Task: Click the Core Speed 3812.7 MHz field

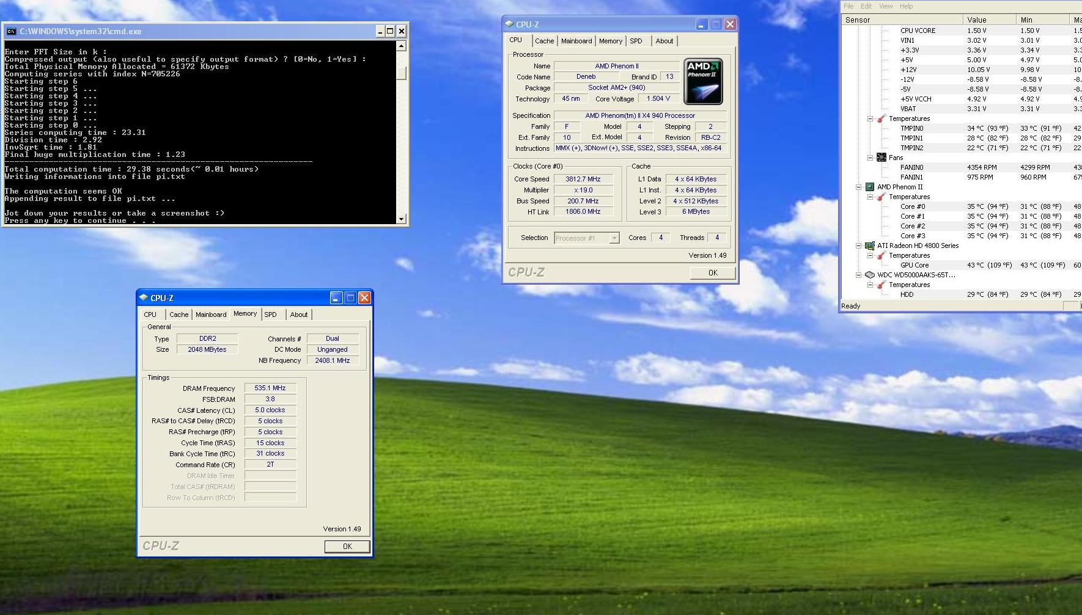Action: tap(583, 179)
